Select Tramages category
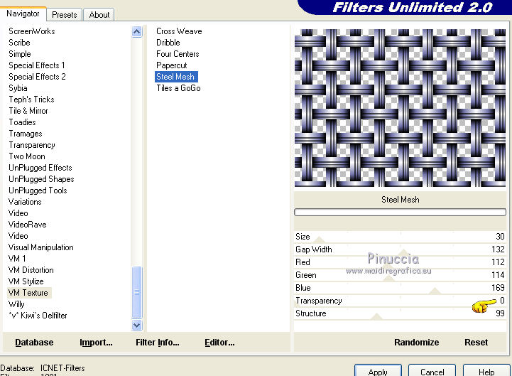The height and width of the screenshot is (376, 512). click(x=25, y=134)
